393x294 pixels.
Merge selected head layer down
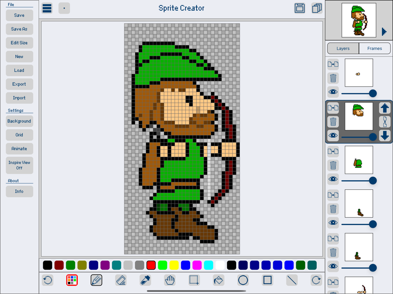click(x=385, y=122)
